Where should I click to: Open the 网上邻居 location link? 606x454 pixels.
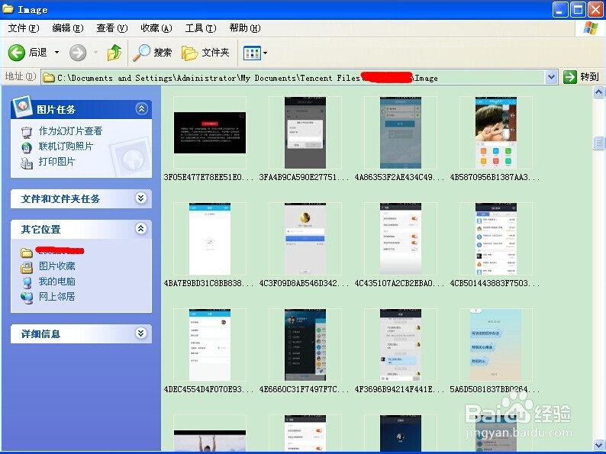(x=56, y=297)
